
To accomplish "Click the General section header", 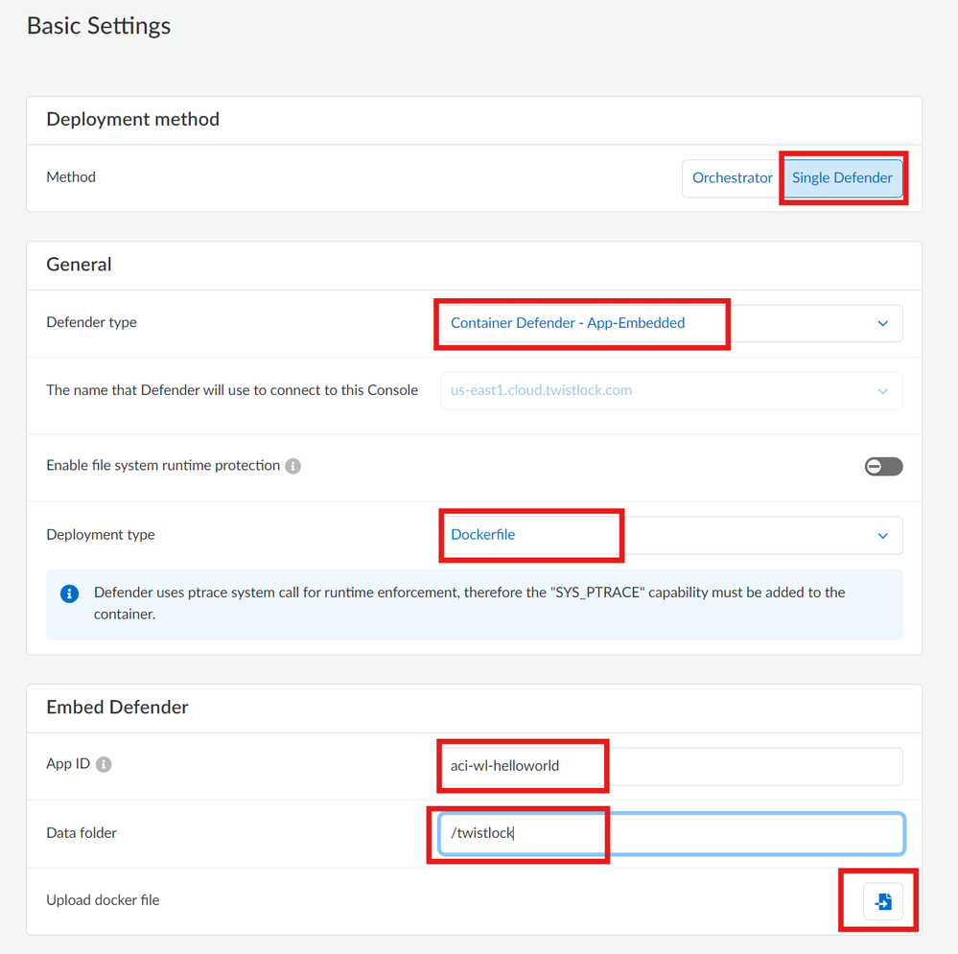I will [80, 265].
